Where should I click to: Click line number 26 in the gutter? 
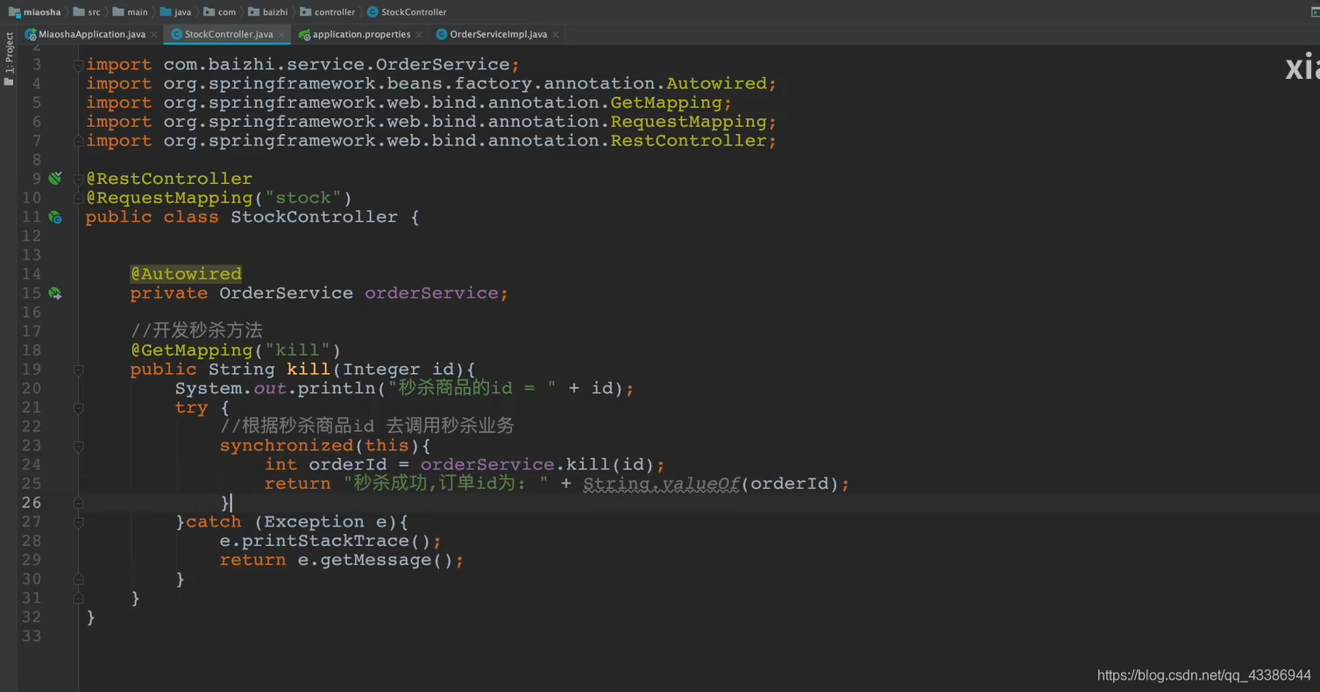tap(32, 503)
